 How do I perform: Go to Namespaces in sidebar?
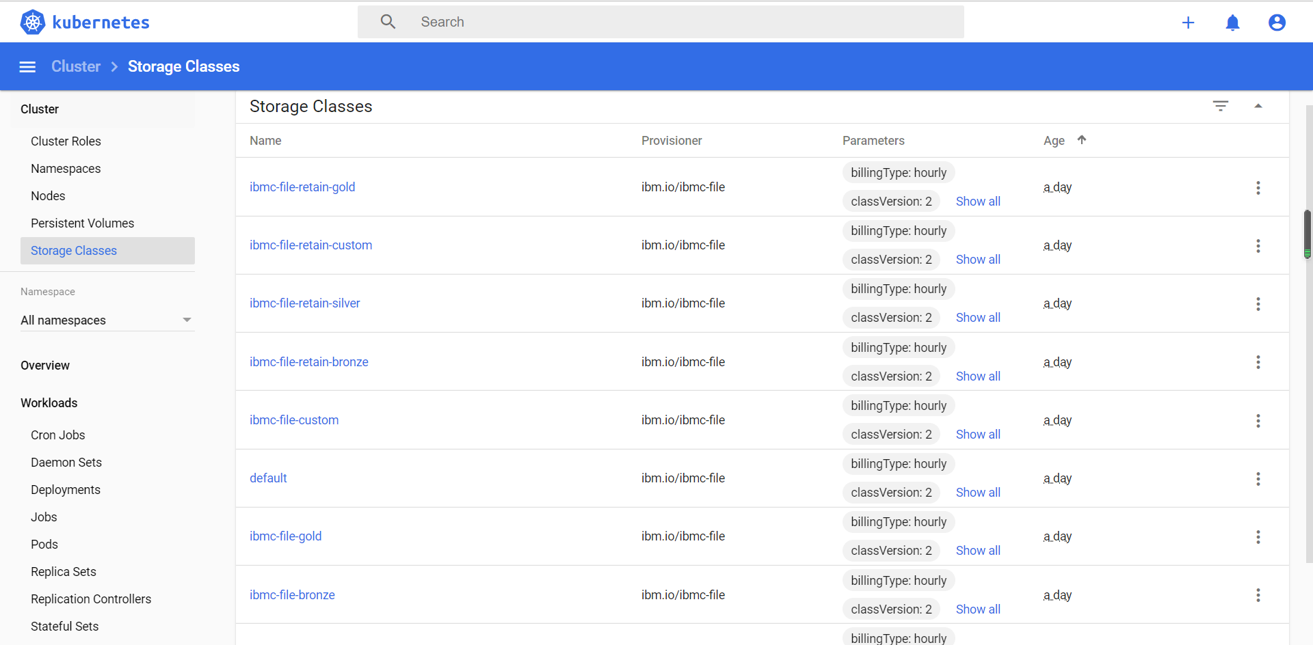point(66,169)
